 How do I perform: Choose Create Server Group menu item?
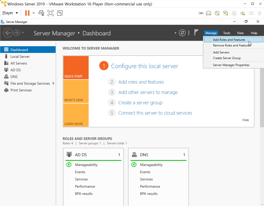(234, 58)
